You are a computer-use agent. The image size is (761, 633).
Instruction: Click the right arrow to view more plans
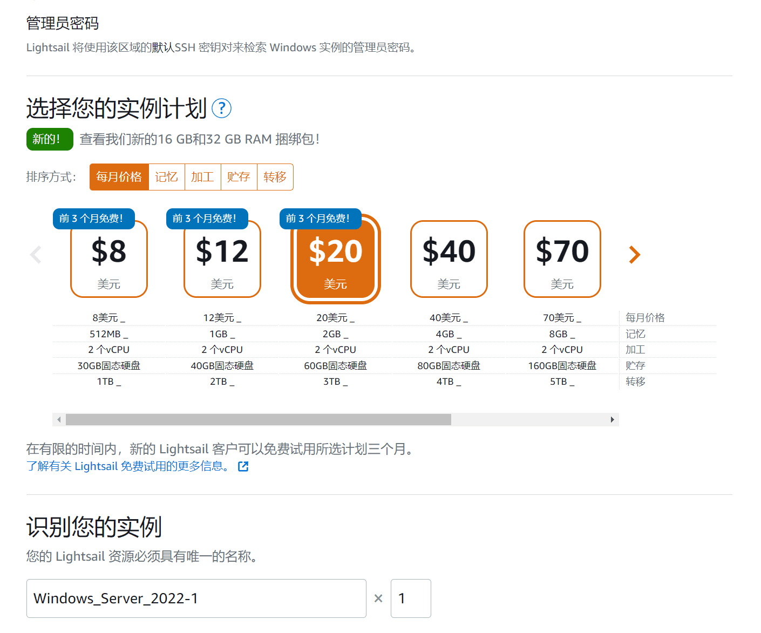coord(635,254)
